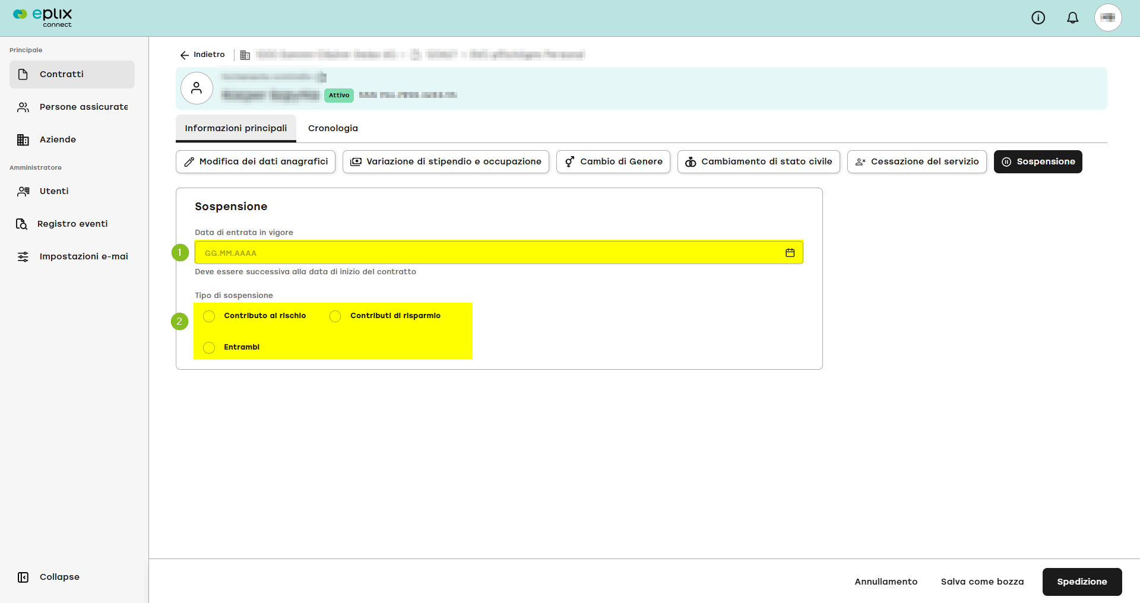
Task: Click Variazione di stipendio e occupazione
Action: point(446,162)
